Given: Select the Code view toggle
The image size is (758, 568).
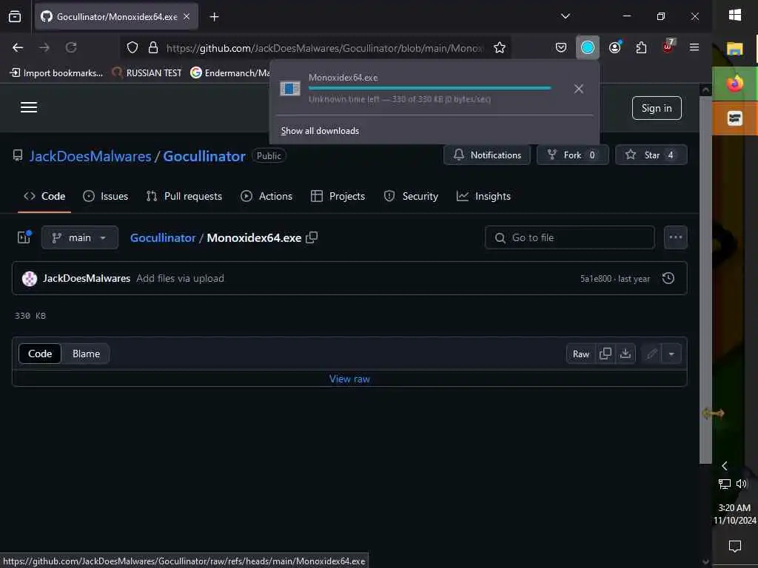Looking at the screenshot, I should (40, 354).
